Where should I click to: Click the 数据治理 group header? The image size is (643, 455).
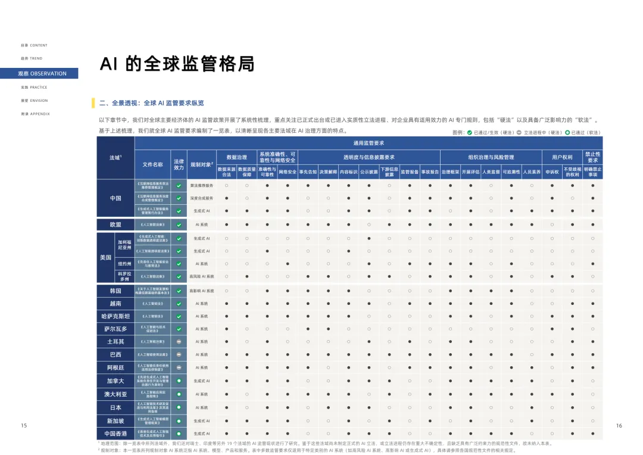pyautogui.click(x=236, y=157)
